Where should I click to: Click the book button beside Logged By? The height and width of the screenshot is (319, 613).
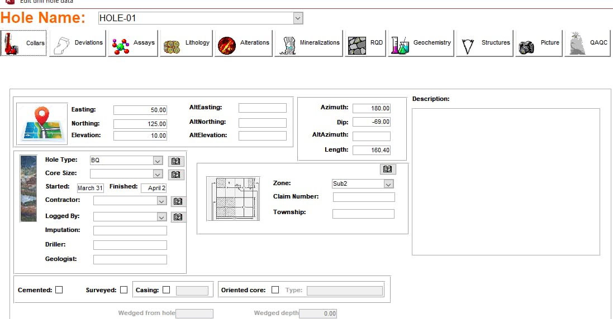coord(179,217)
